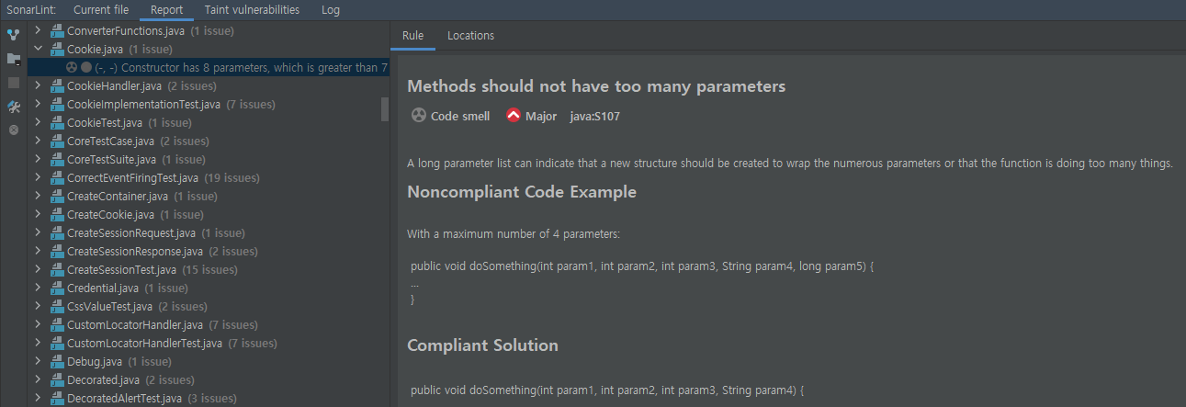Image resolution: width=1186 pixels, height=407 pixels.
Task: Select the Rule tab
Action: [412, 36]
